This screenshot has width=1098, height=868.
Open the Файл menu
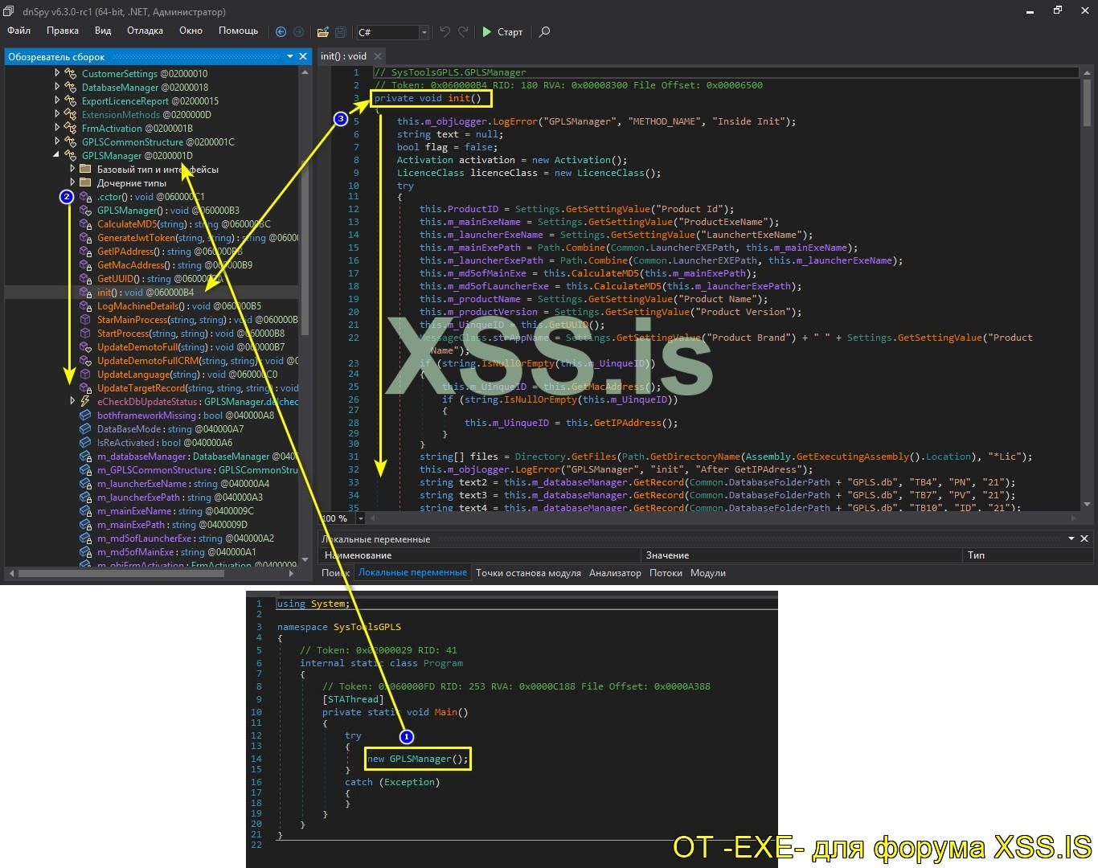click(18, 31)
